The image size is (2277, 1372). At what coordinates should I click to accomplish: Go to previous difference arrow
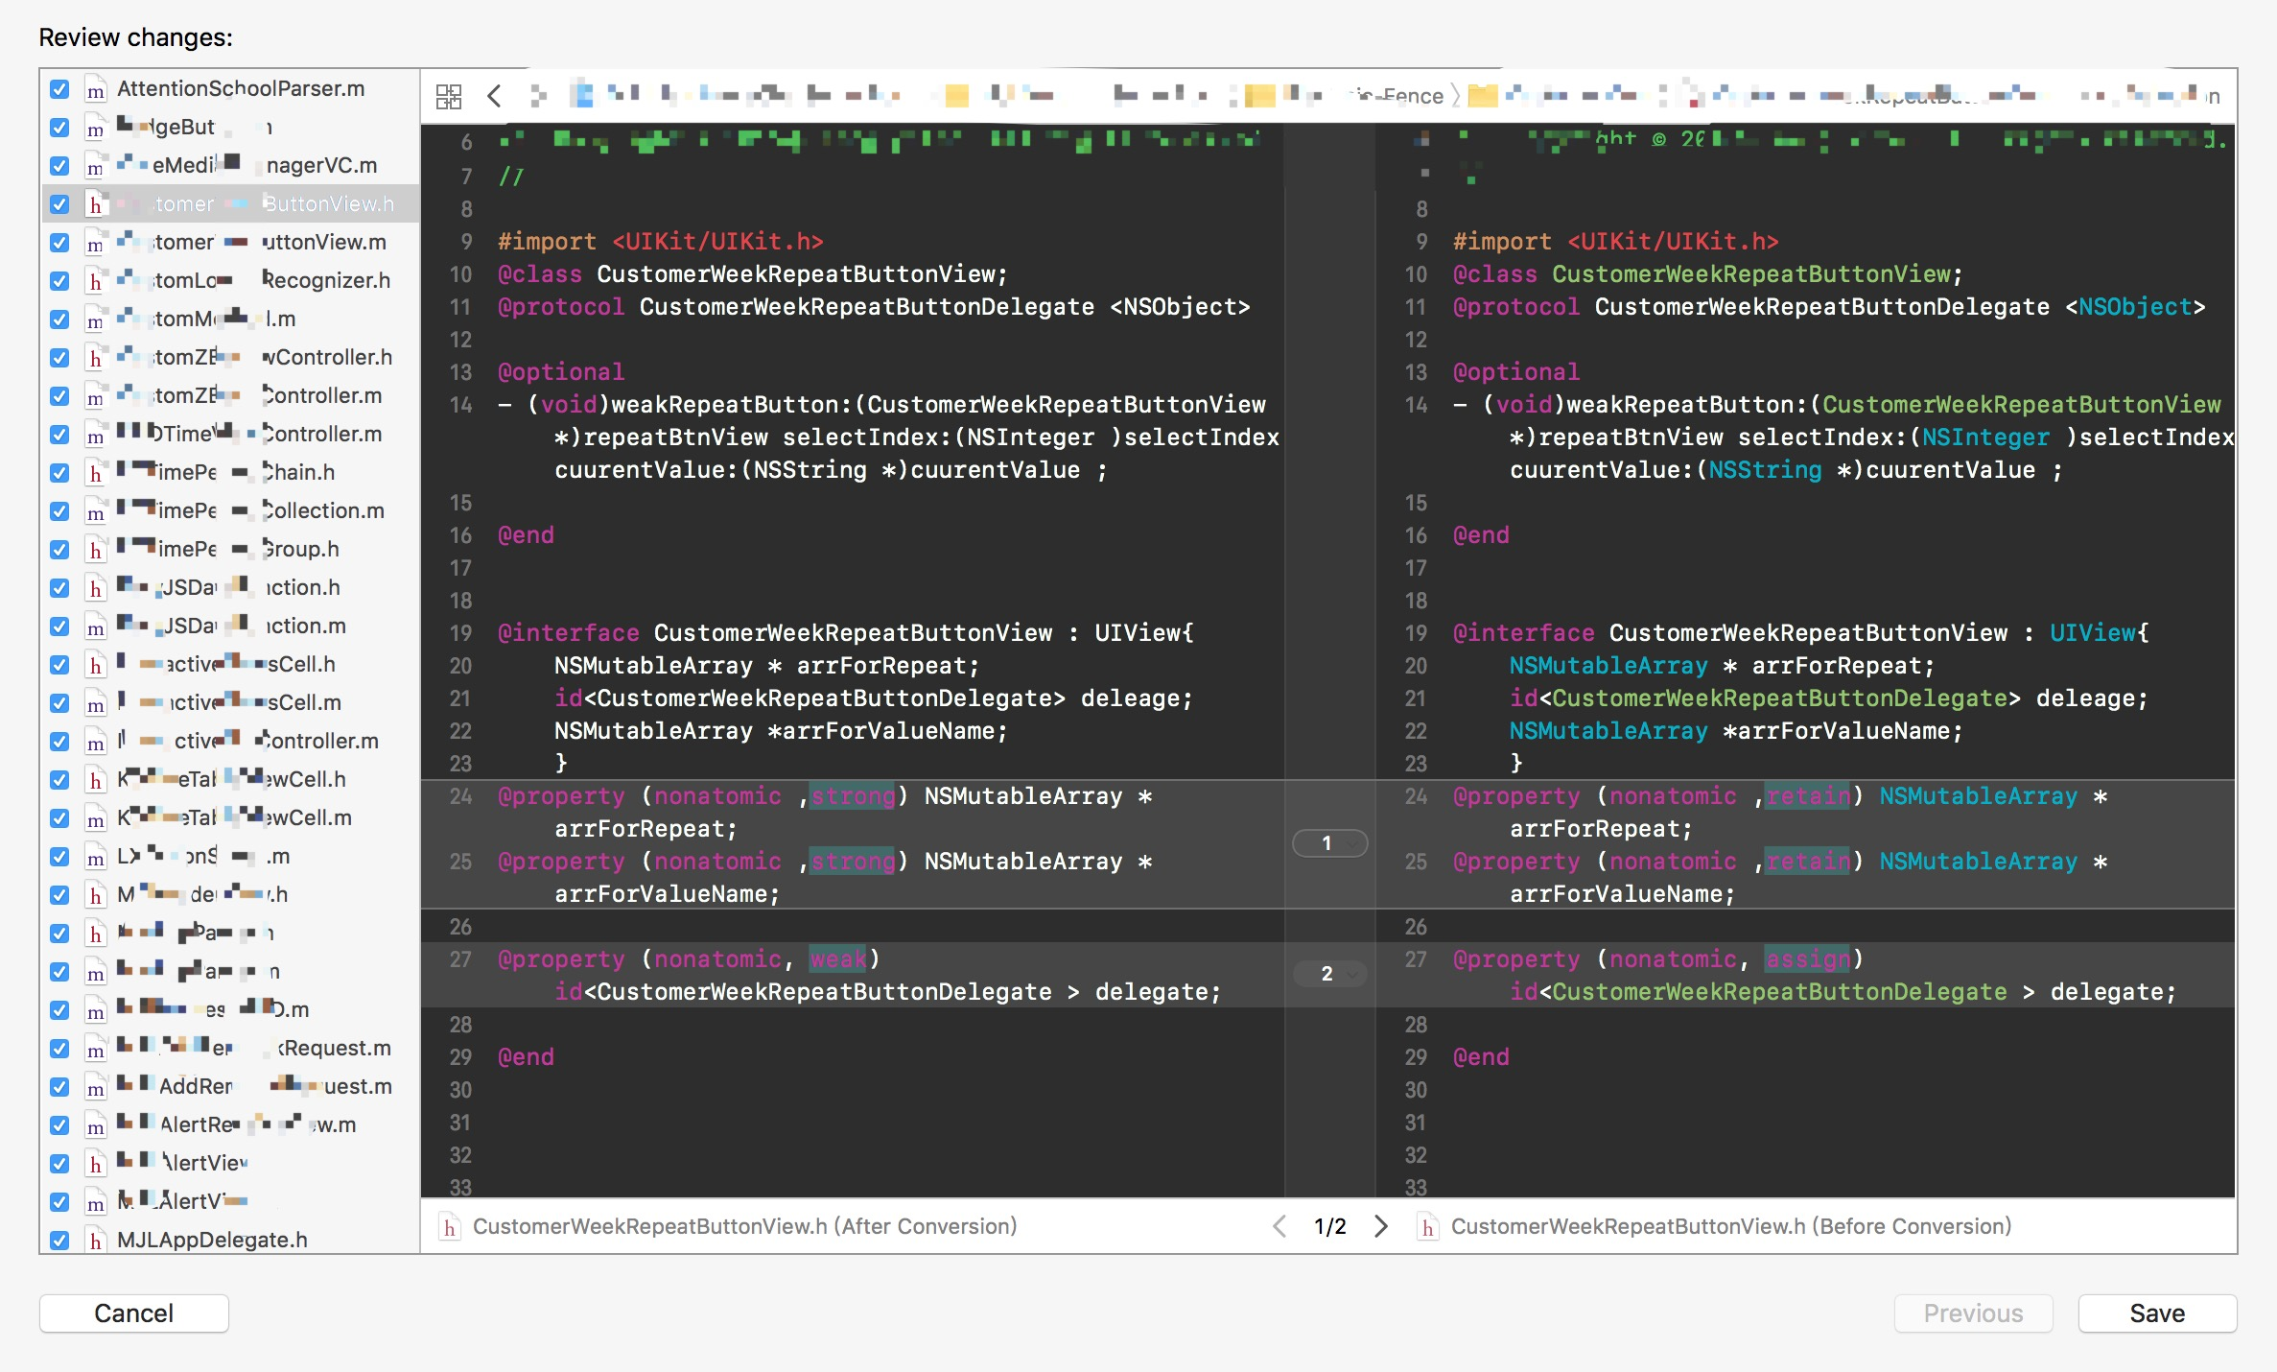tap(1279, 1226)
